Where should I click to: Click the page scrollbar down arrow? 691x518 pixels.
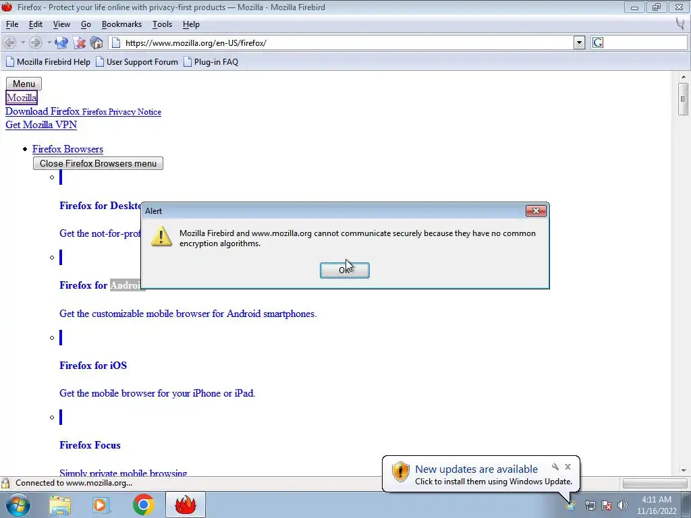click(x=684, y=470)
